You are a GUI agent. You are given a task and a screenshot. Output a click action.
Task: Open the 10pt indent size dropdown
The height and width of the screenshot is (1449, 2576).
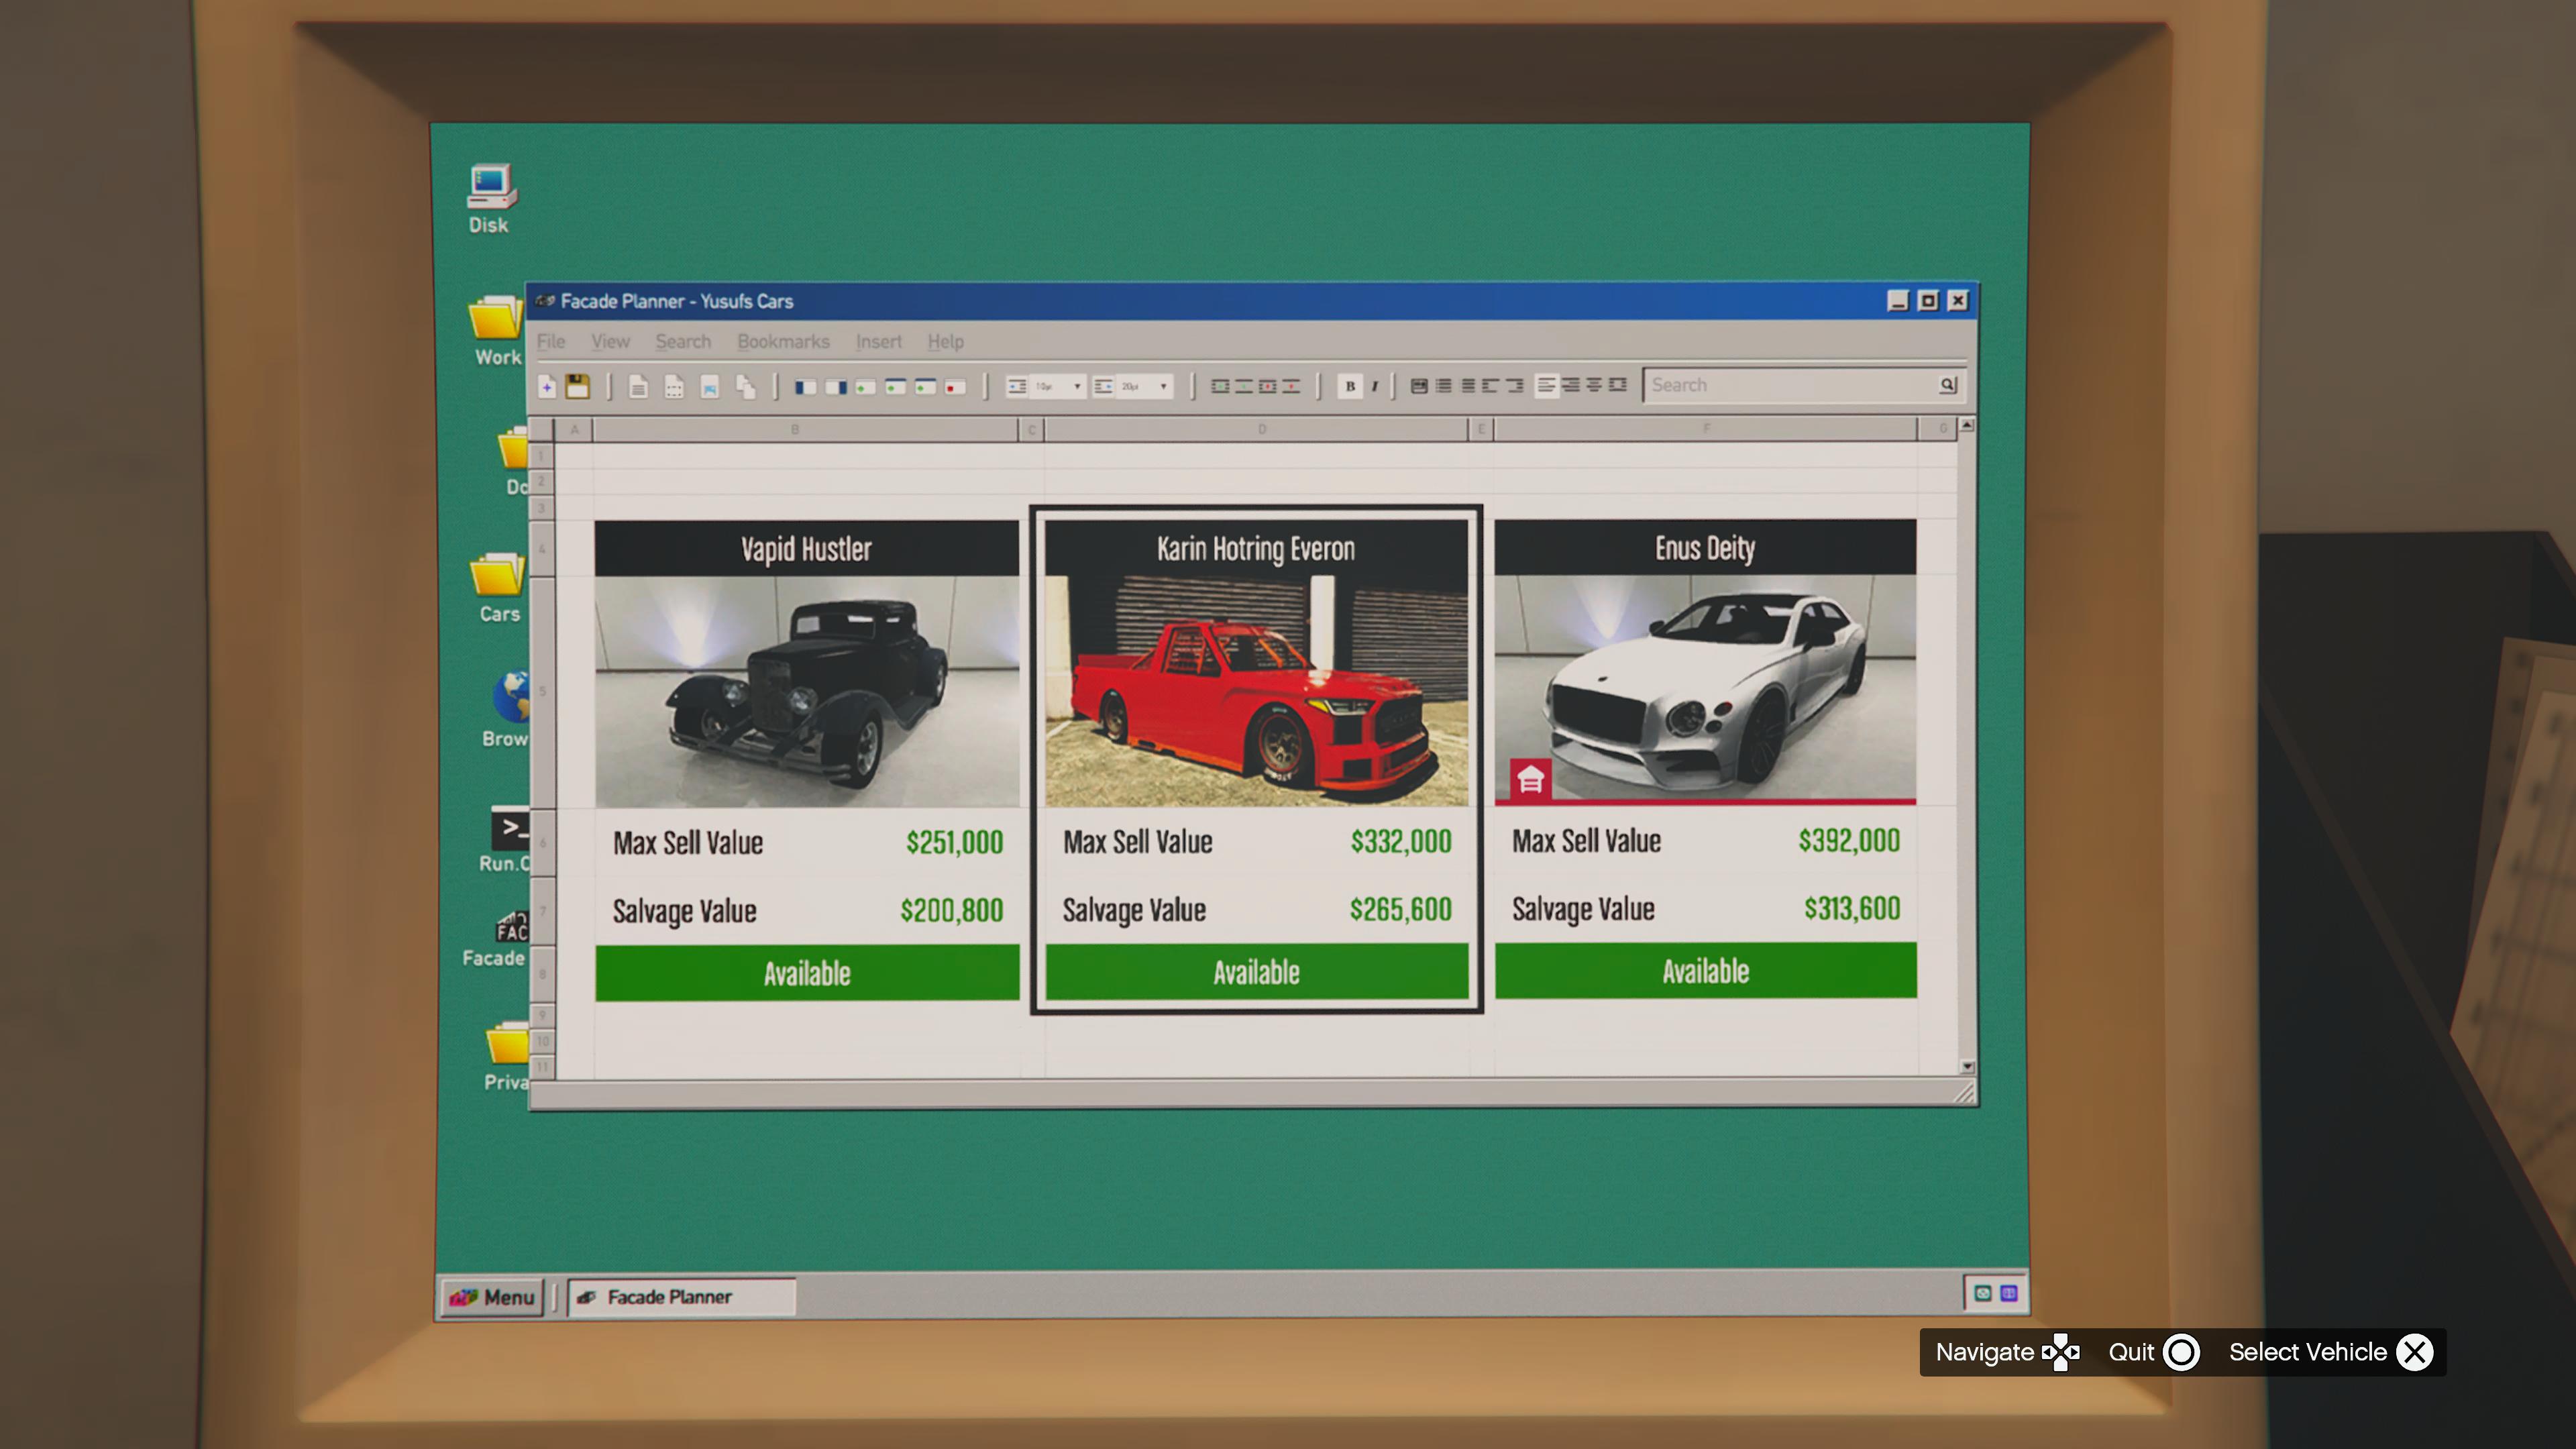1077,386
